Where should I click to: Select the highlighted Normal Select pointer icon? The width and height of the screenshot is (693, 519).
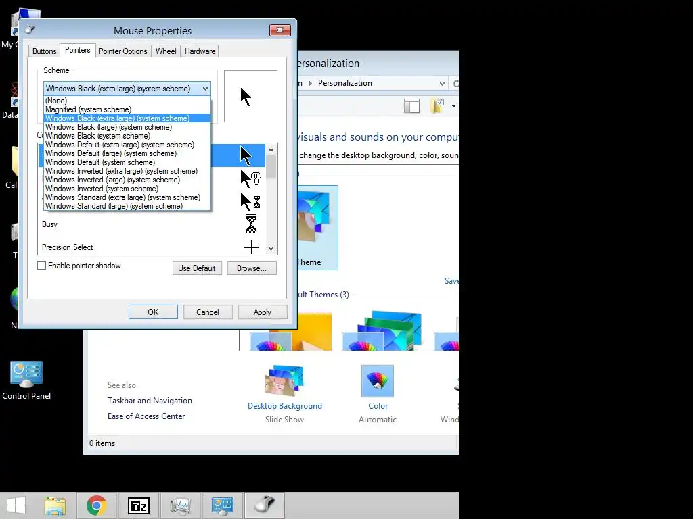(x=246, y=155)
